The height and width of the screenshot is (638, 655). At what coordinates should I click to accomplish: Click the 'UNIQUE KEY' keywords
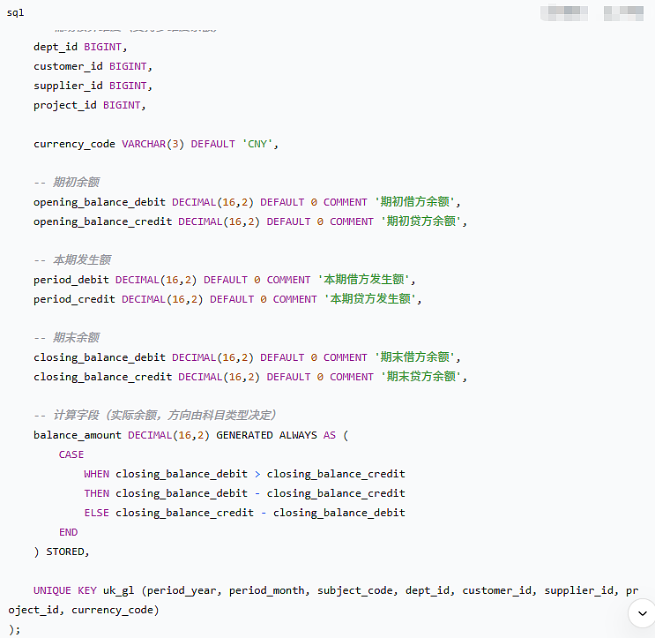(65, 590)
